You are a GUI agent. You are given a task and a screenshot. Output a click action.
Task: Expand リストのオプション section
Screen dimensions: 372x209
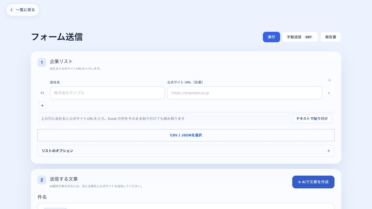pos(186,151)
